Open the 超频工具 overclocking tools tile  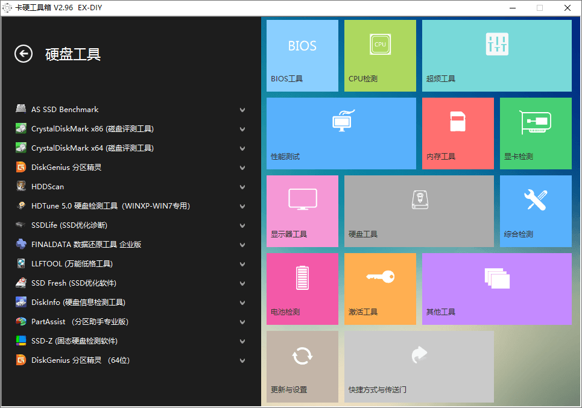click(x=496, y=55)
